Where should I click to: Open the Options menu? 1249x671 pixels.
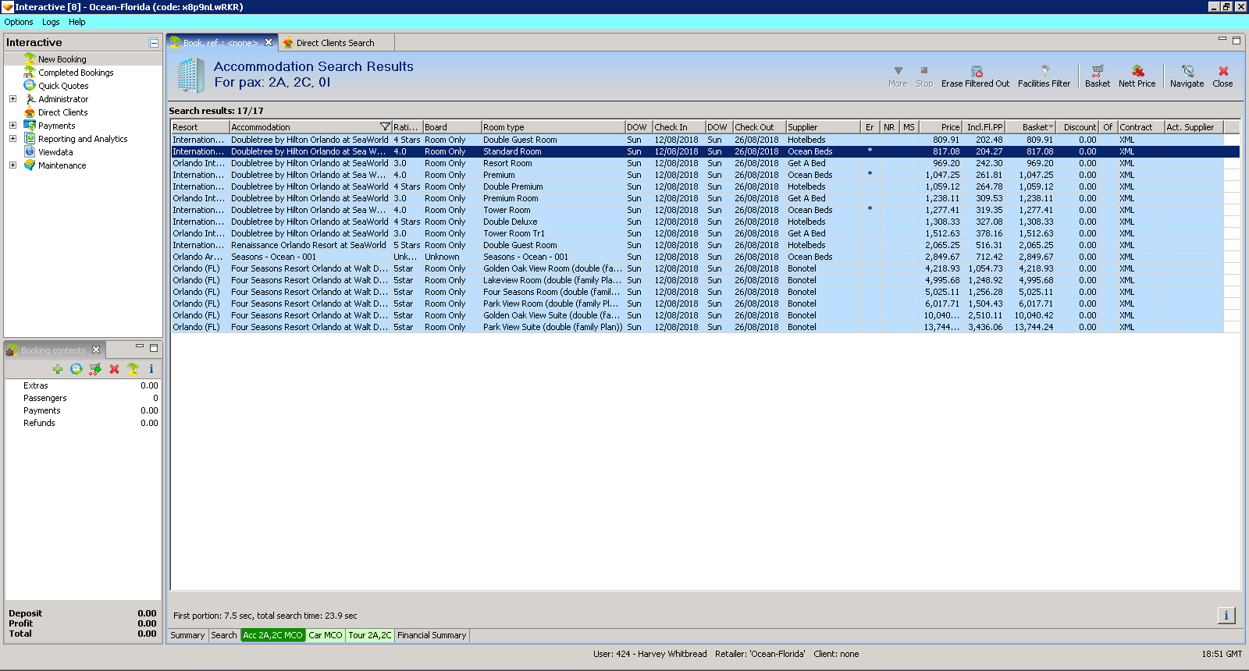pos(19,22)
